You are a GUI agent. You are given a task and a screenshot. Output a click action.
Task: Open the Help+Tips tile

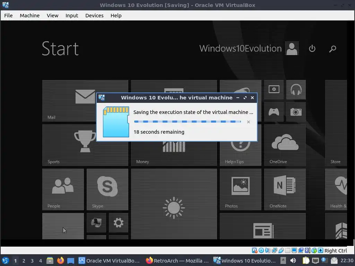click(x=241, y=154)
